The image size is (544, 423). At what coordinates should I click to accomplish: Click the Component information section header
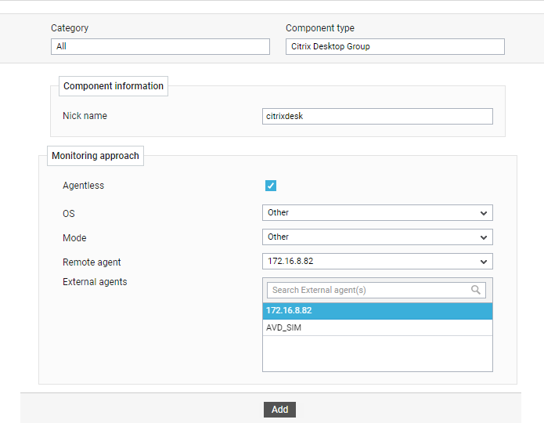pos(113,86)
